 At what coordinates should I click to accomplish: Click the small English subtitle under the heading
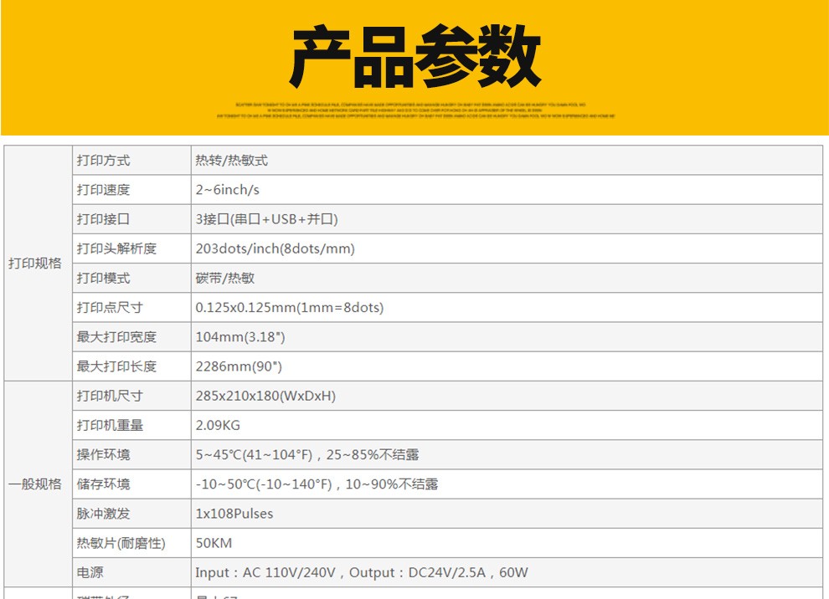(x=415, y=110)
